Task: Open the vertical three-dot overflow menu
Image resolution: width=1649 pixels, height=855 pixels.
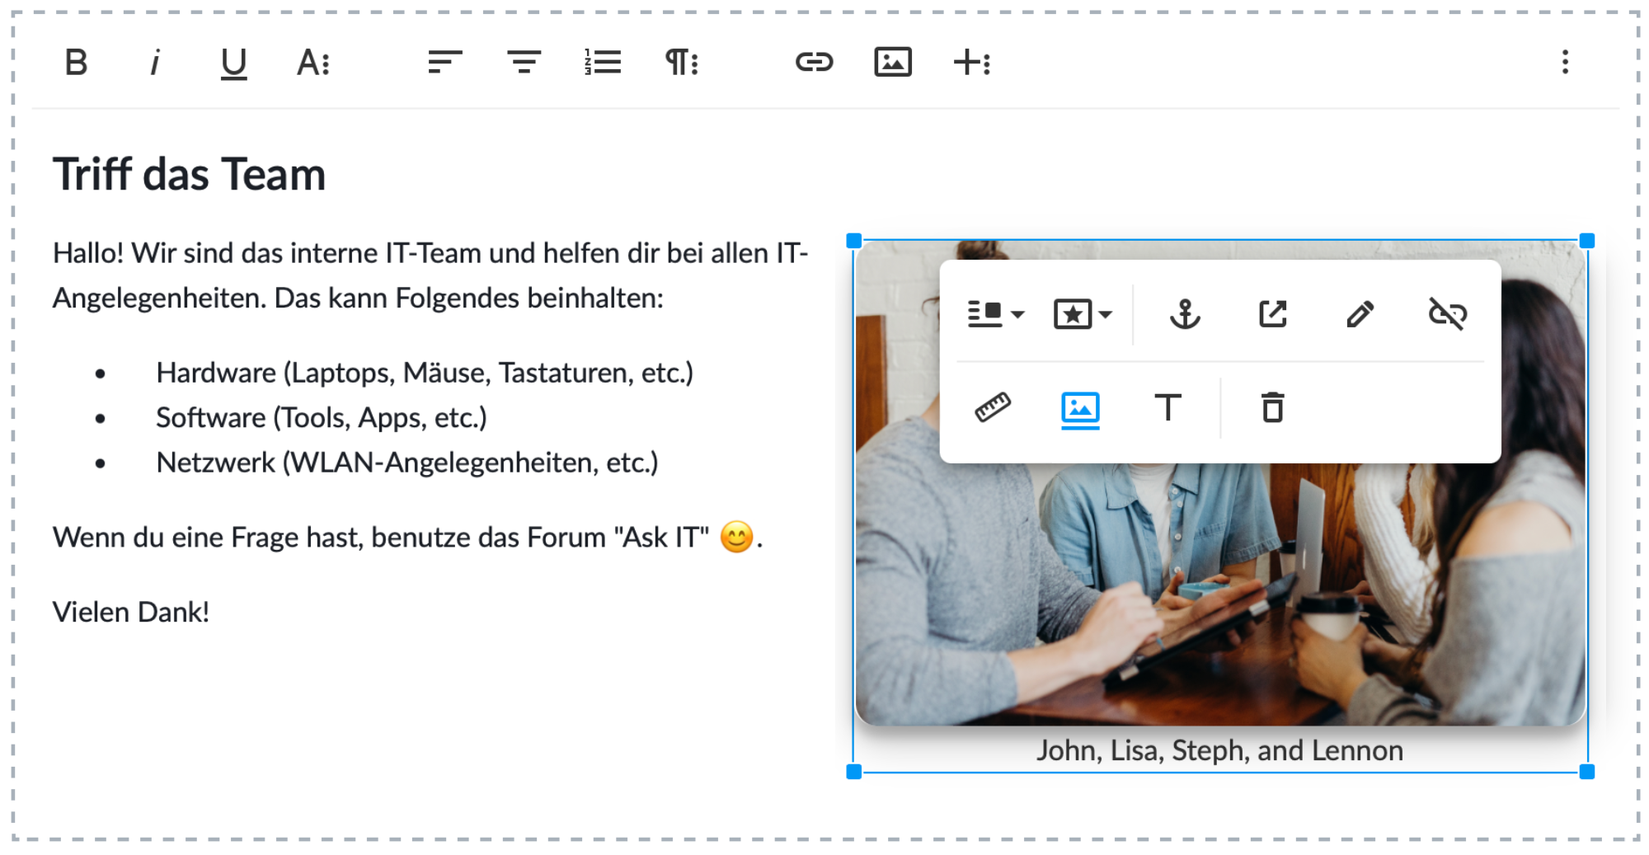Action: [1565, 62]
